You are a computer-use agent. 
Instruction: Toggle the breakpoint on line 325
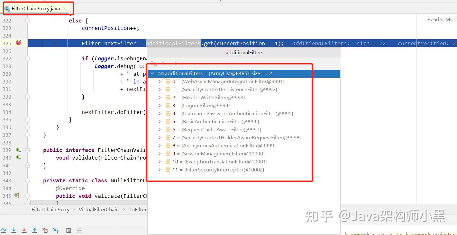(x=18, y=43)
